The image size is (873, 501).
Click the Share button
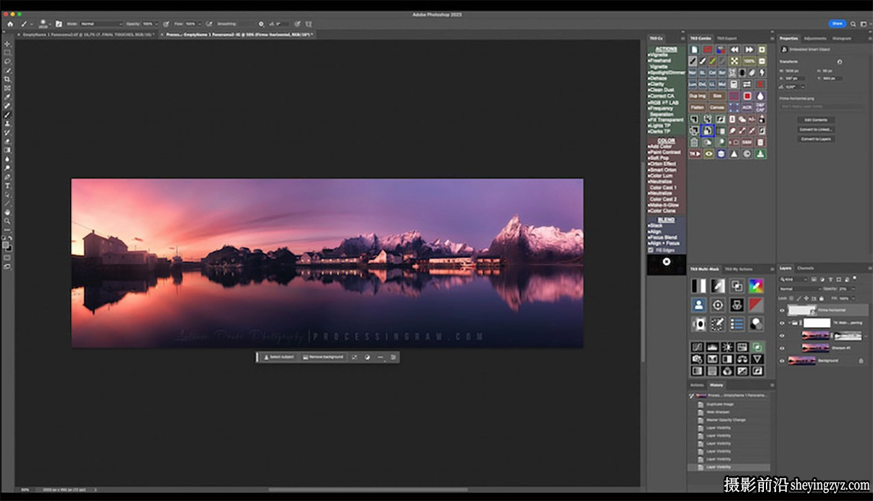(x=837, y=24)
